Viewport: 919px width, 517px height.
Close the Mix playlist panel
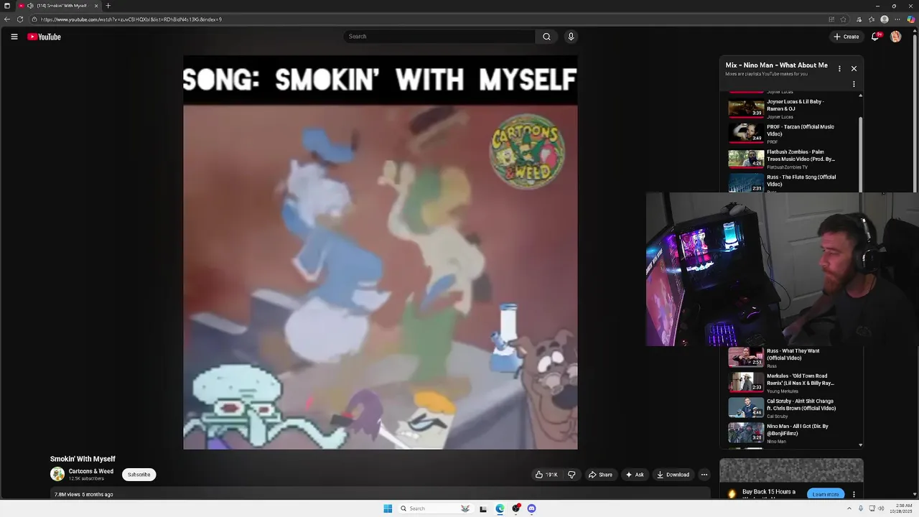pos(854,68)
